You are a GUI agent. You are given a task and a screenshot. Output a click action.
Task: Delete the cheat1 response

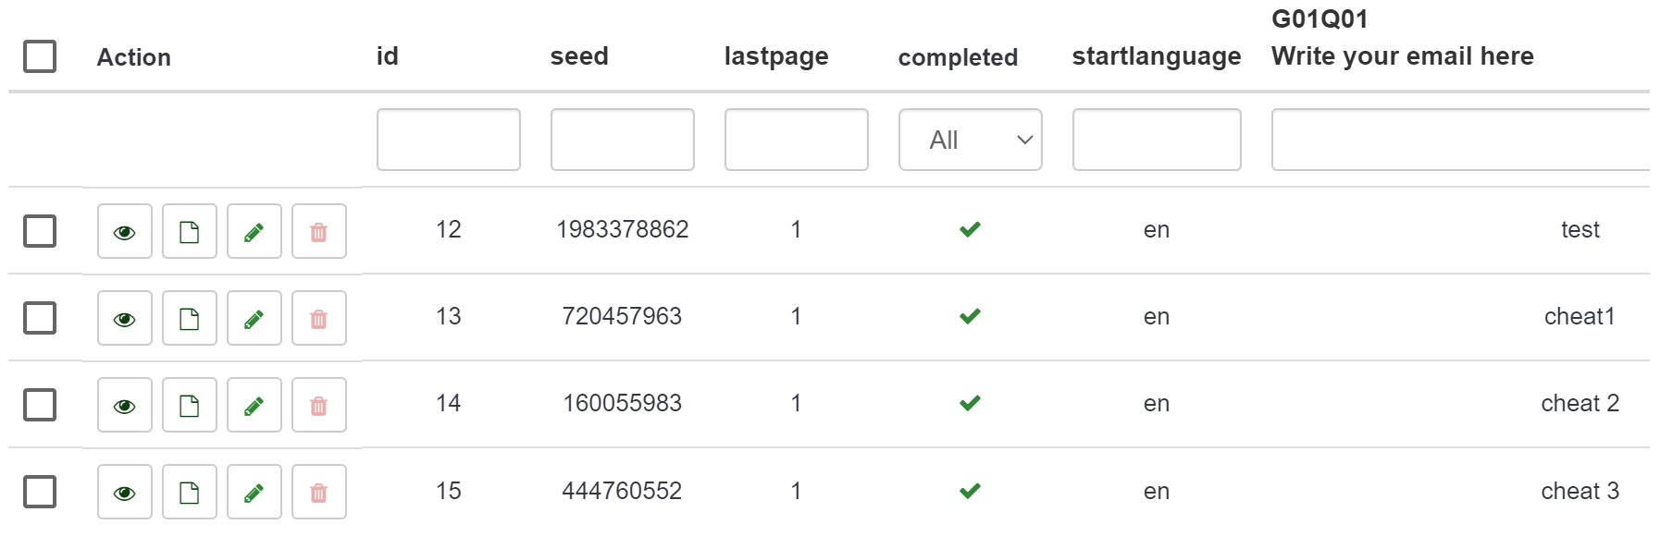[319, 318]
